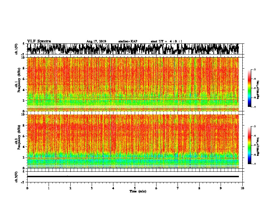The image size is (273, 211).
Task: Click the "8" tick on ch.1 frequency axis
Action: click(24, 68)
